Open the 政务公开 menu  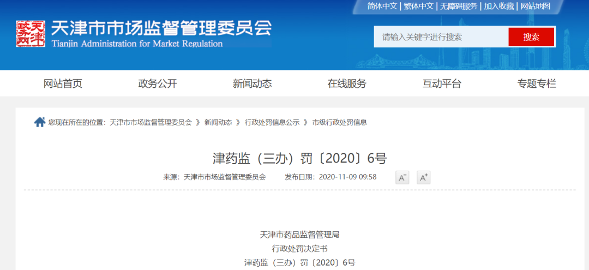(x=158, y=84)
